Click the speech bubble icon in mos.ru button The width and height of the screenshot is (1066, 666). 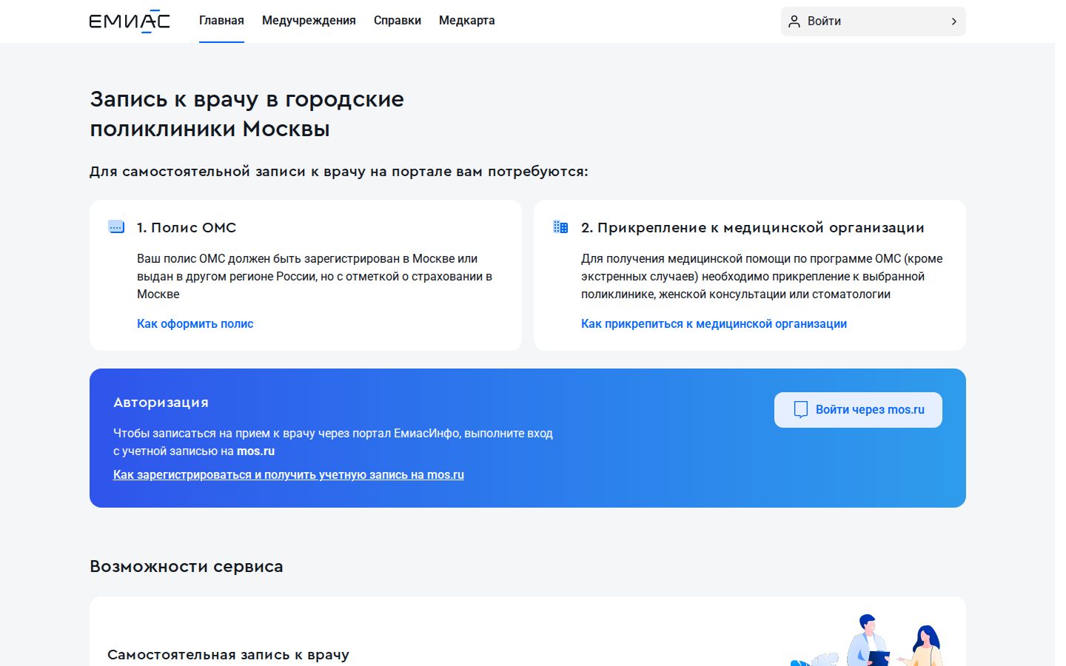800,410
